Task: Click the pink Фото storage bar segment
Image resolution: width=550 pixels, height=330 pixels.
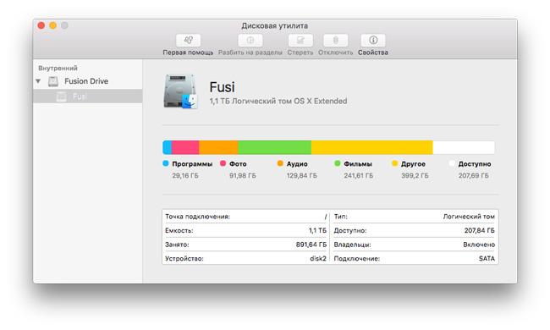Action: coord(185,147)
